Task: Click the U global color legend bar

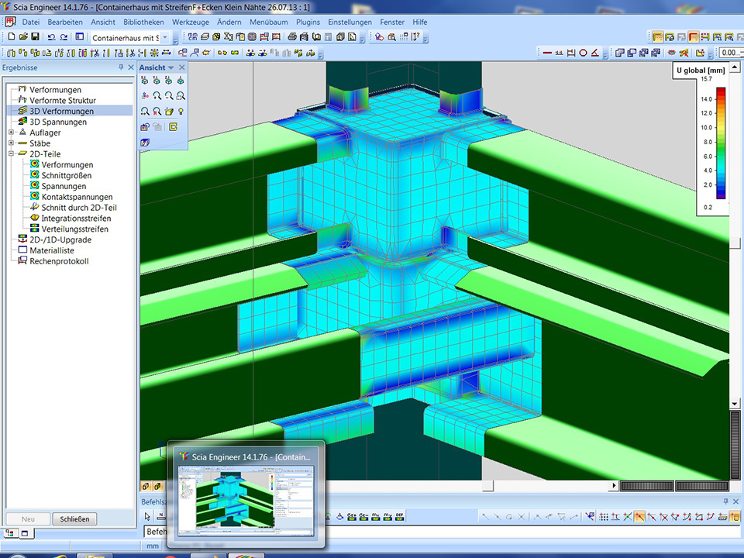Action: [721, 143]
